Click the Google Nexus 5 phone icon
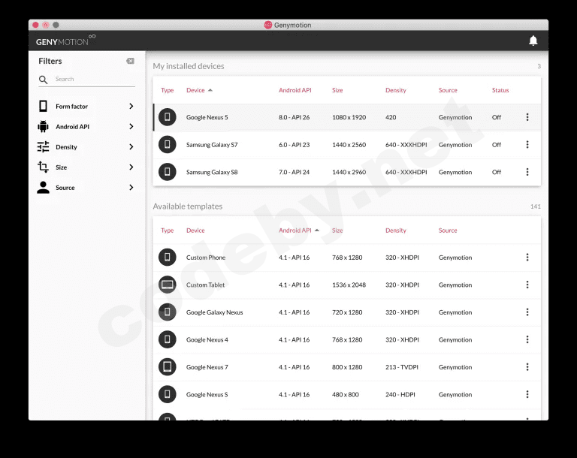 (167, 117)
